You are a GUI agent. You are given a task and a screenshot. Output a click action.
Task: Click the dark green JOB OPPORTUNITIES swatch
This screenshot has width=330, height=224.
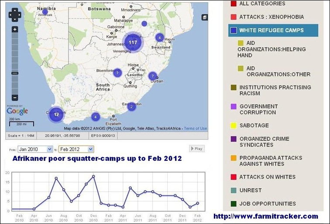pos(234,204)
